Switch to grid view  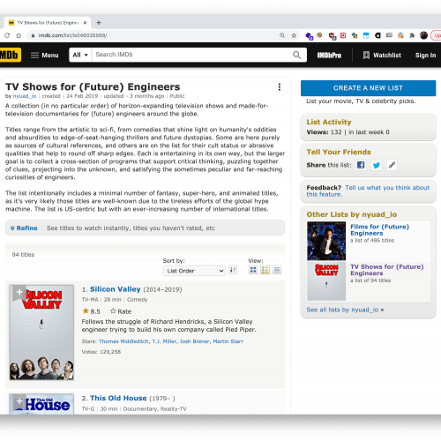(253, 270)
